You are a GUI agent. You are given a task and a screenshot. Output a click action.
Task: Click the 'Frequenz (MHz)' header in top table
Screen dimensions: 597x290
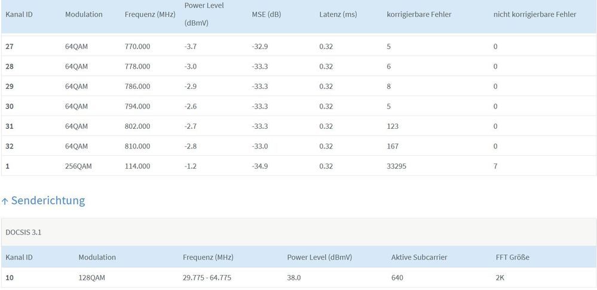tap(150, 15)
